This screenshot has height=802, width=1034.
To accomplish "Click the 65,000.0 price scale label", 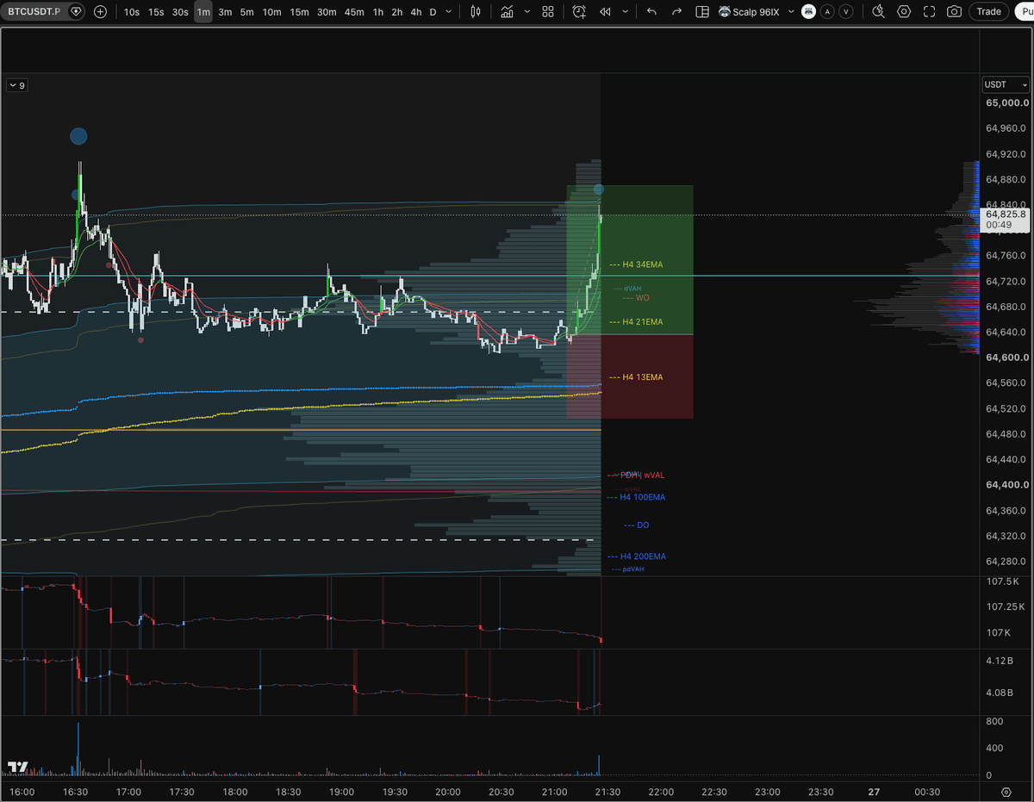I will tap(1006, 103).
